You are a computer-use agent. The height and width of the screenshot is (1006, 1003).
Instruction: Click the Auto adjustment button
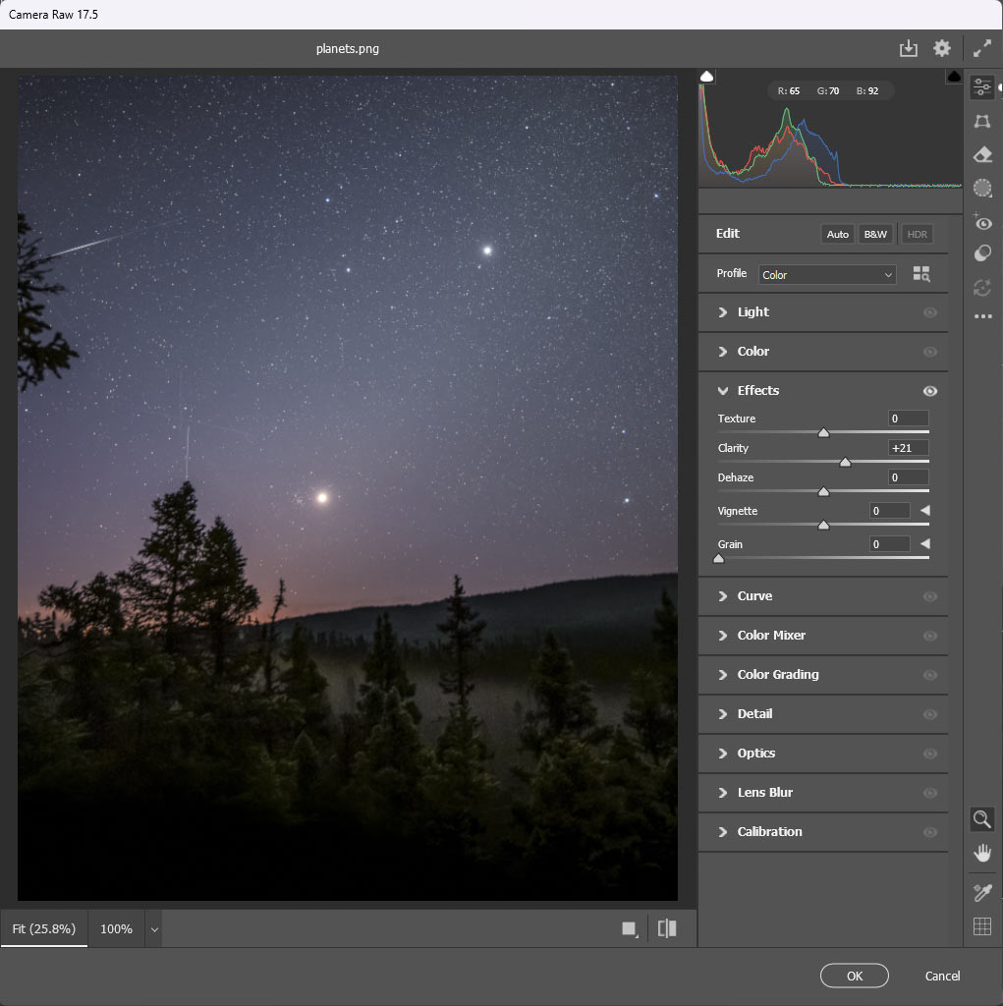click(837, 234)
